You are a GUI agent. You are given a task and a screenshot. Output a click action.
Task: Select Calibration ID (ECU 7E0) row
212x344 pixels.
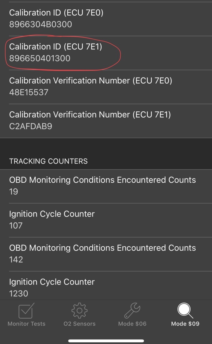pos(106,19)
